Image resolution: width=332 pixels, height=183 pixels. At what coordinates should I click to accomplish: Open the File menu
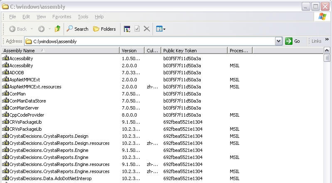point(12,17)
